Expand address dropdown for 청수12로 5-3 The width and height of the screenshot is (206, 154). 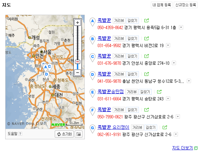point(189,81)
